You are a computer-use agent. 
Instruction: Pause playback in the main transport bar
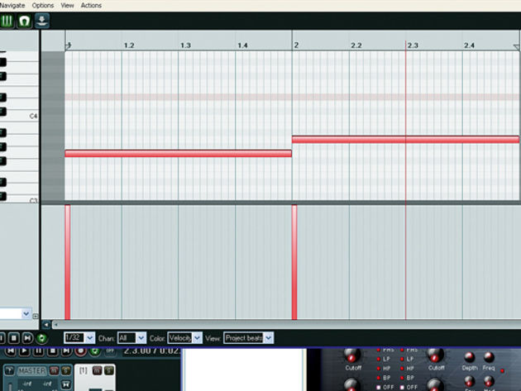(x=39, y=351)
